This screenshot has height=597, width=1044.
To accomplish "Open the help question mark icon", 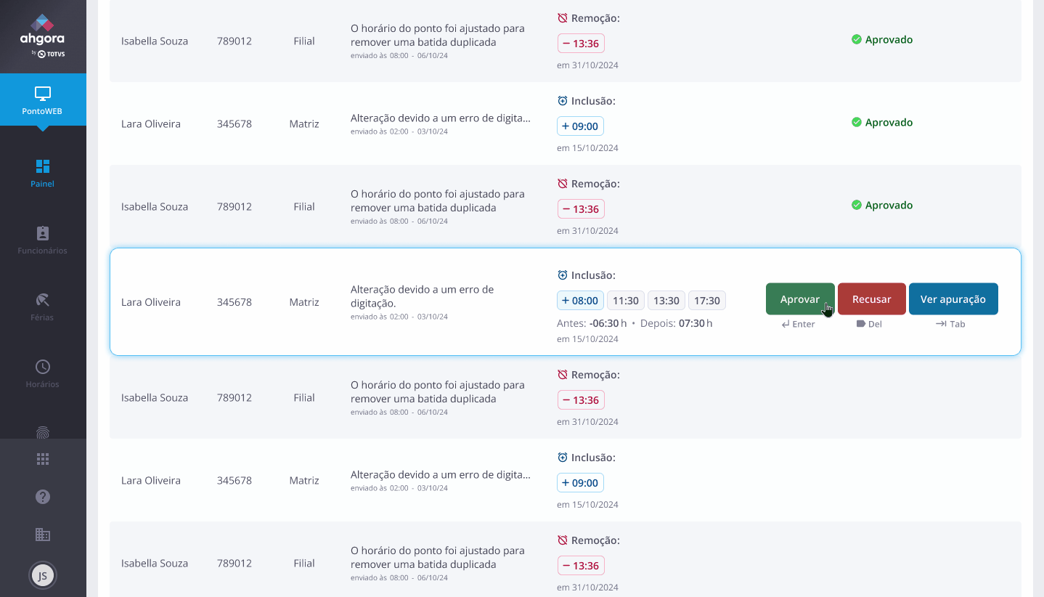I will [x=43, y=497].
